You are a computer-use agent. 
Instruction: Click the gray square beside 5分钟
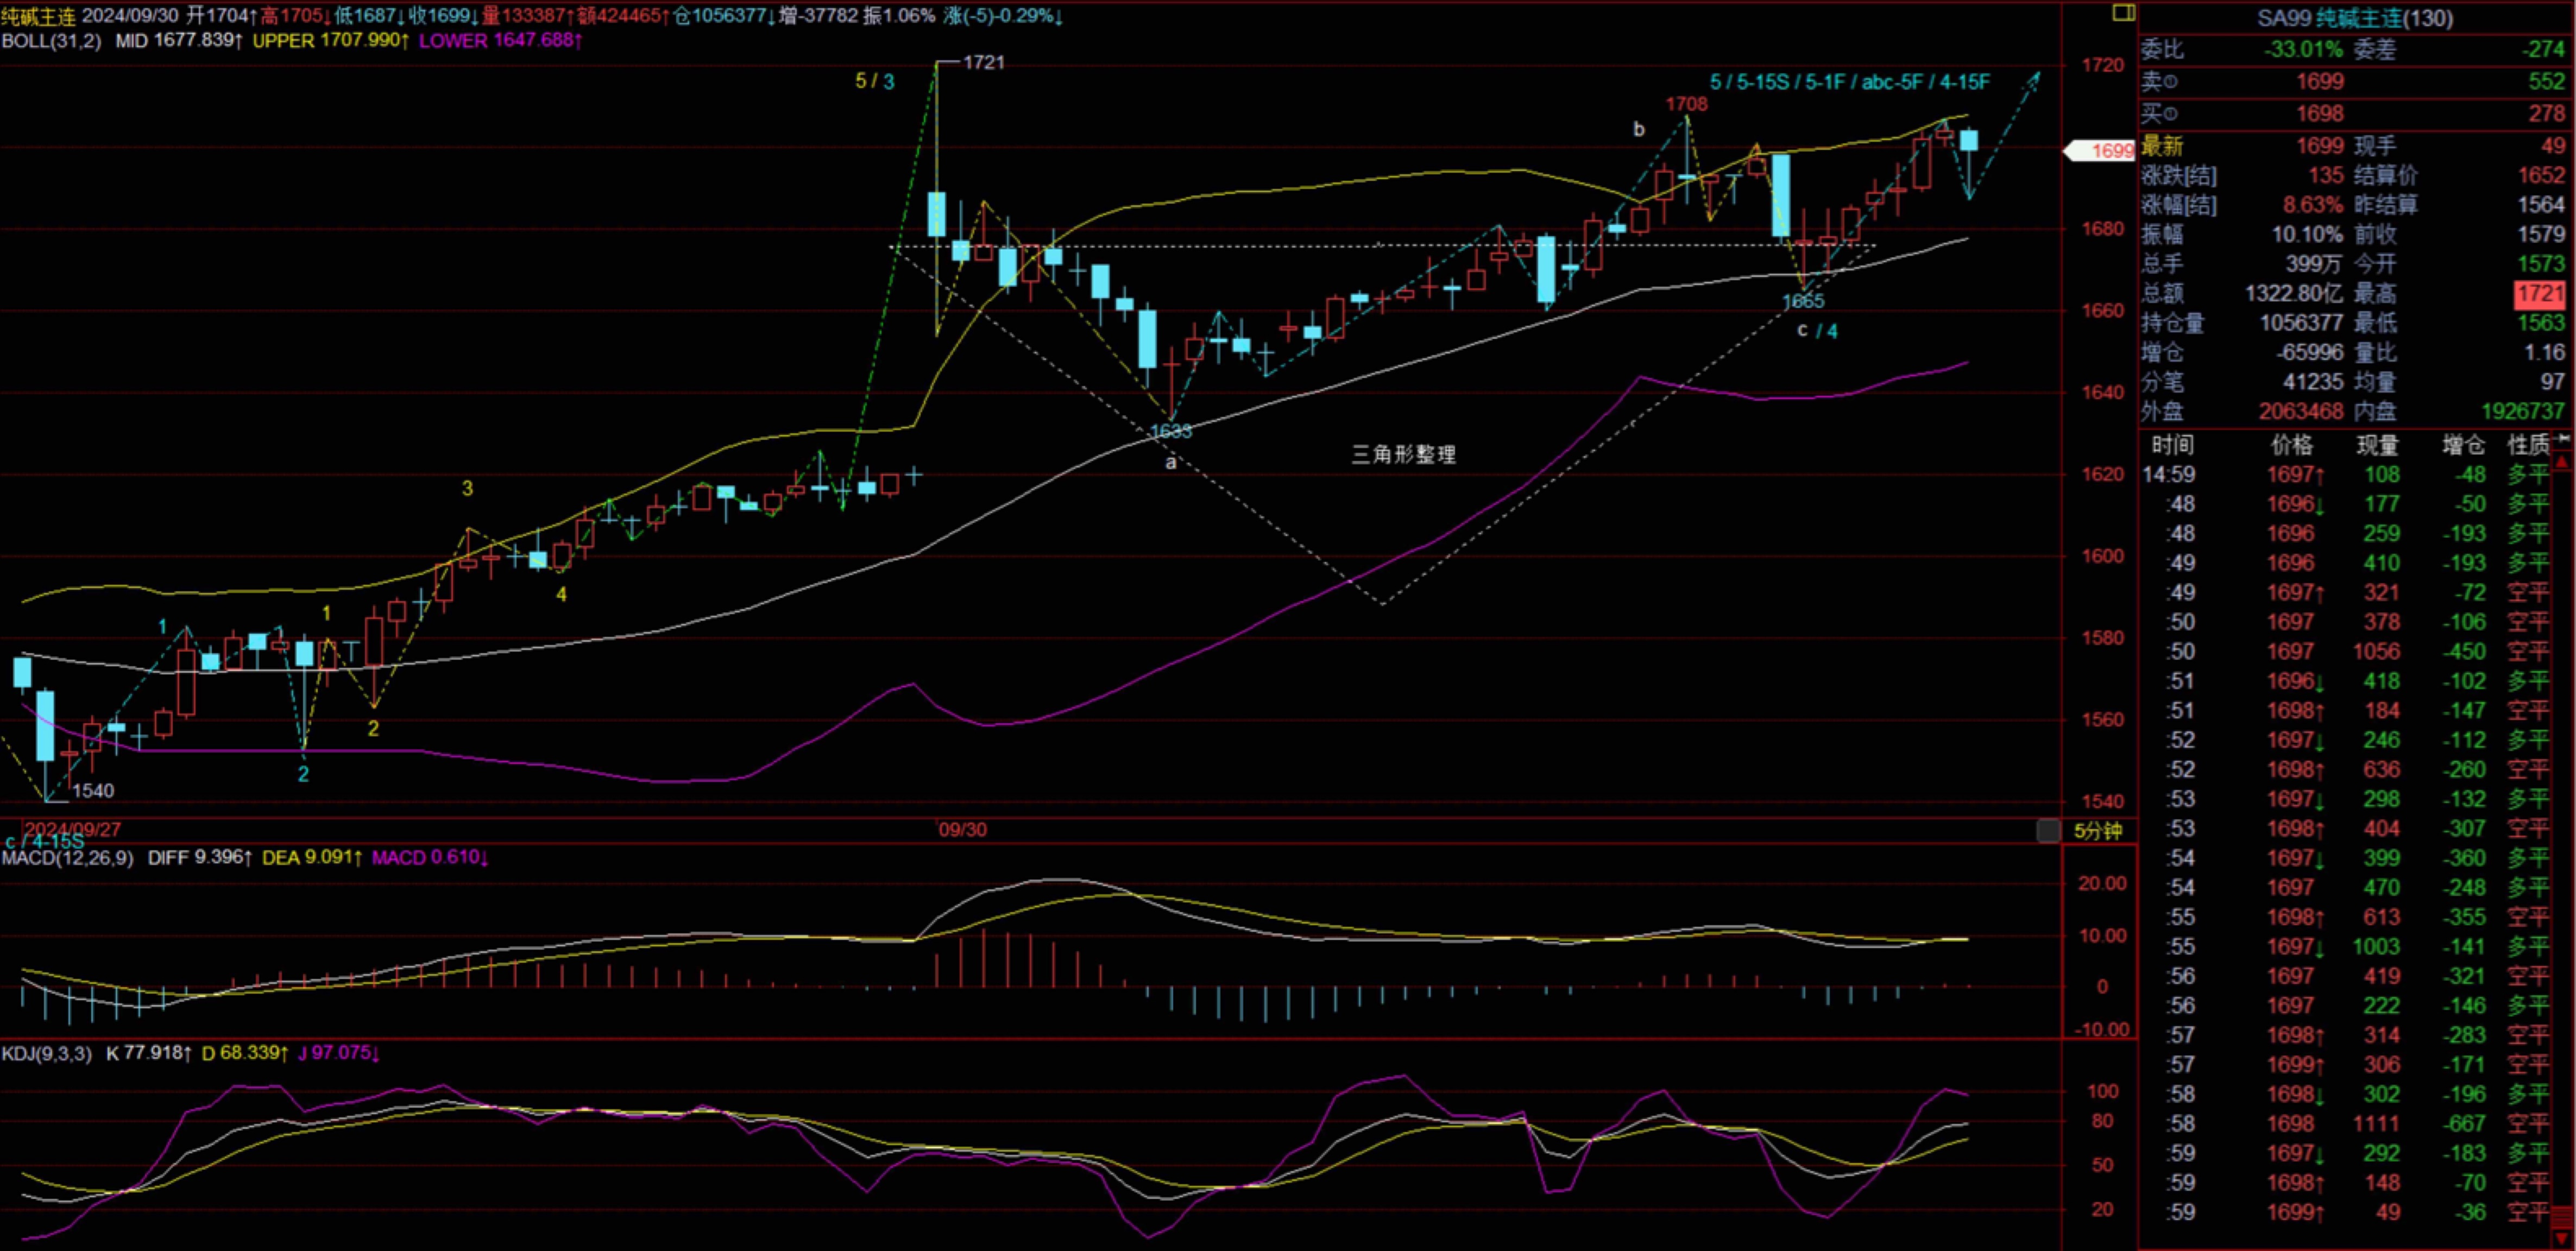click(2048, 830)
